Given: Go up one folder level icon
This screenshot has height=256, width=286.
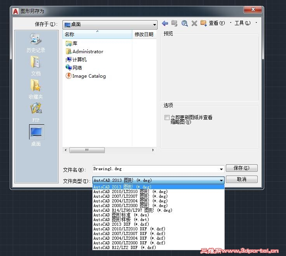Looking at the screenshot, I should (175, 23).
